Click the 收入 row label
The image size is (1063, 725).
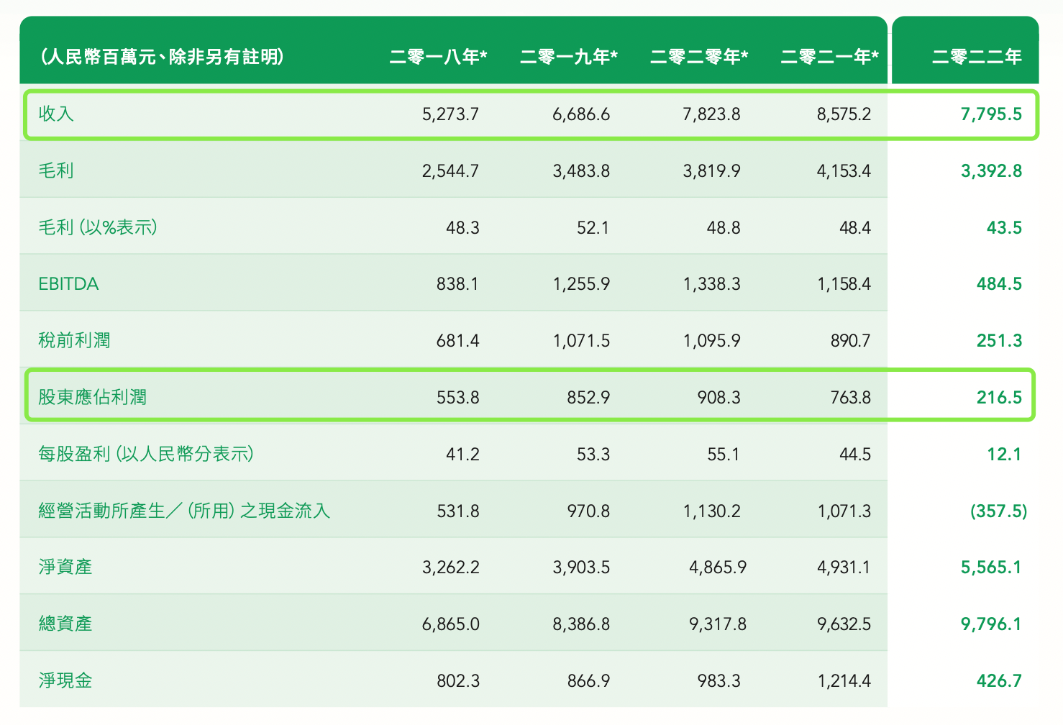pyautogui.click(x=56, y=114)
